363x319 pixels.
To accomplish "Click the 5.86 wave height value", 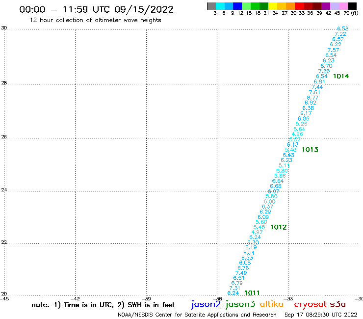I will (x=280, y=176).
